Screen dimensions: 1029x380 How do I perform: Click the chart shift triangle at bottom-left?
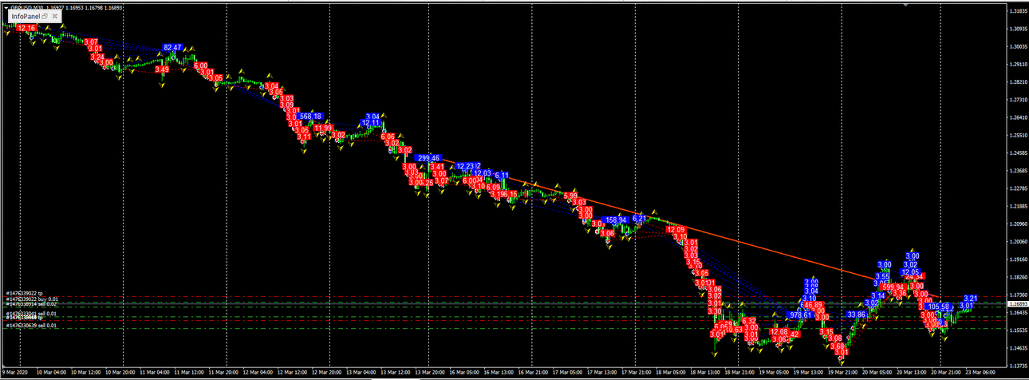click(4, 366)
